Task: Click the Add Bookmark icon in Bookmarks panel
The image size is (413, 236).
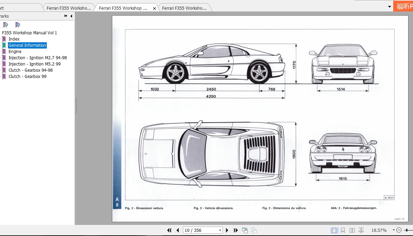Action: point(5,25)
